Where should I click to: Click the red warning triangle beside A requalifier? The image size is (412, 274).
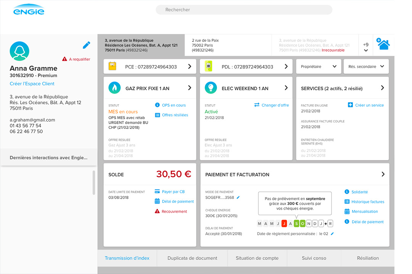tap(64, 59)
